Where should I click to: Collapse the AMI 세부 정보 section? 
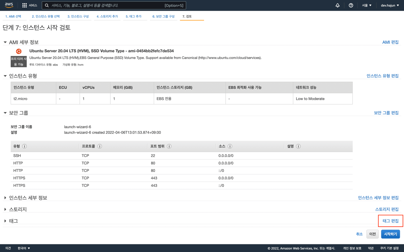point(5,42)
